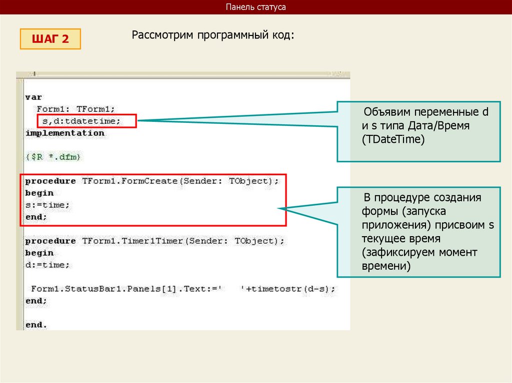
Task: Click the final end. line
Action: coord(36,325)
